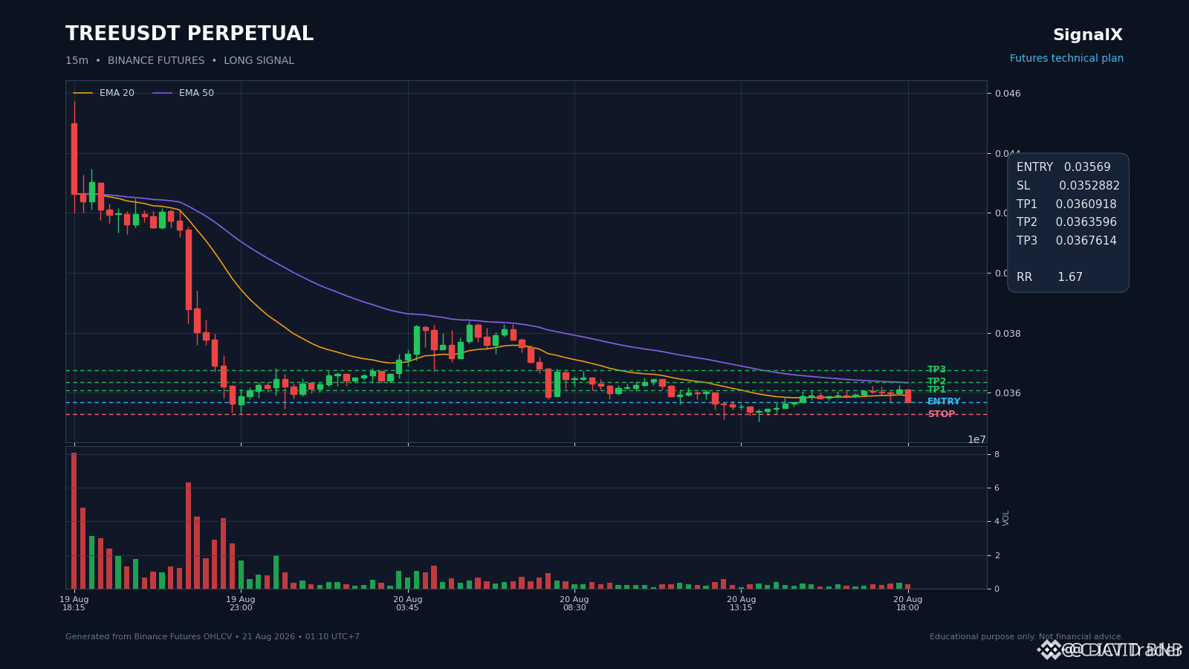The image size is (1189, 669).
Task: Click the 0.036 price axis label
Action: tap(1008, 393)
